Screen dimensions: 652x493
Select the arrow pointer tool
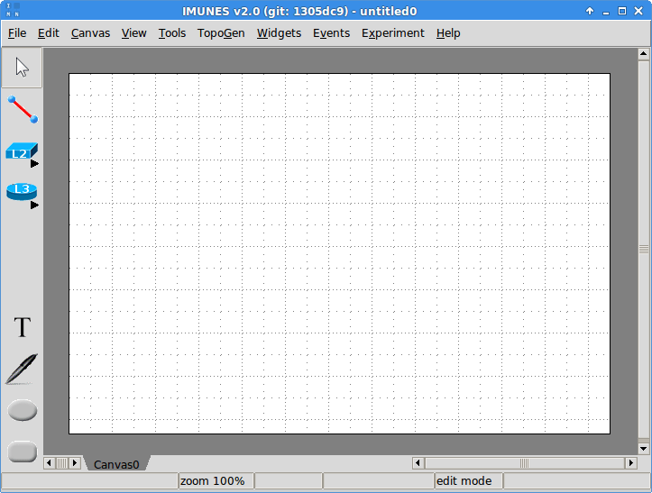point(22,68)
